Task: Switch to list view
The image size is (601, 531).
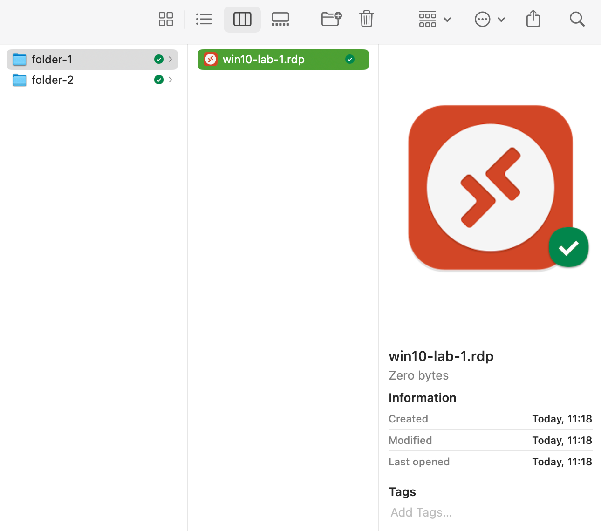Action: [x=204, y=19]
